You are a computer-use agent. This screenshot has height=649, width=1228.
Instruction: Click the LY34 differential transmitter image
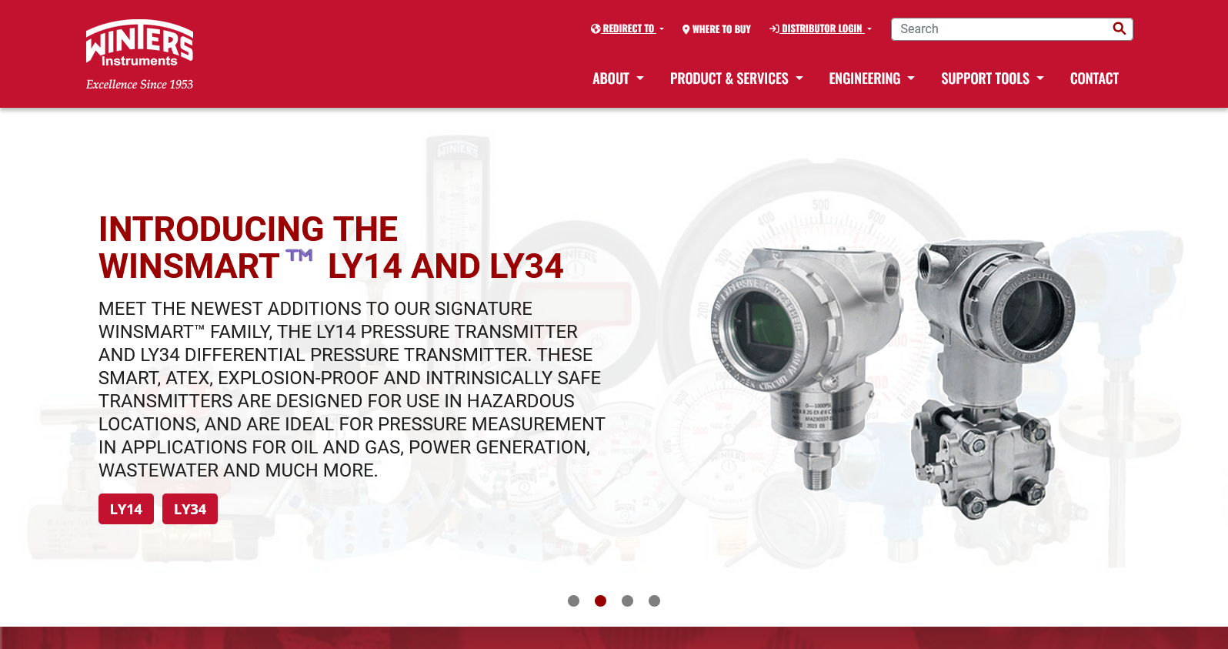point(993,377)
